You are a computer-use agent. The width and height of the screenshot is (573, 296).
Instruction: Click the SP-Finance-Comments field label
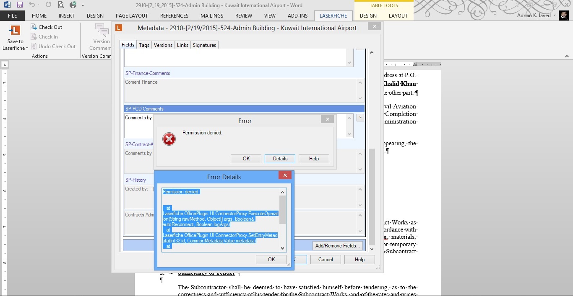point(148,73)
